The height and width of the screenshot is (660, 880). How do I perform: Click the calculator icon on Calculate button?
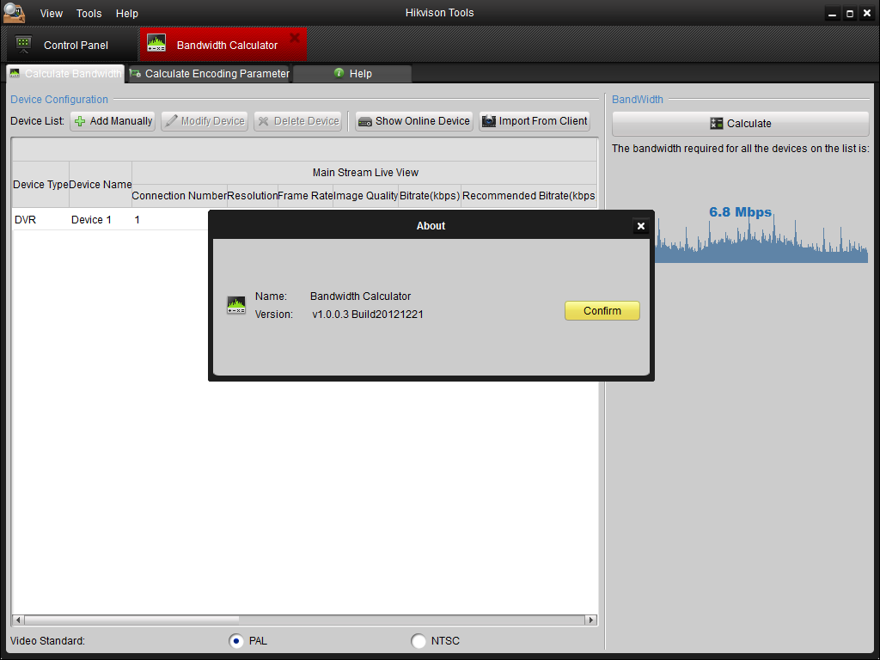717,124
